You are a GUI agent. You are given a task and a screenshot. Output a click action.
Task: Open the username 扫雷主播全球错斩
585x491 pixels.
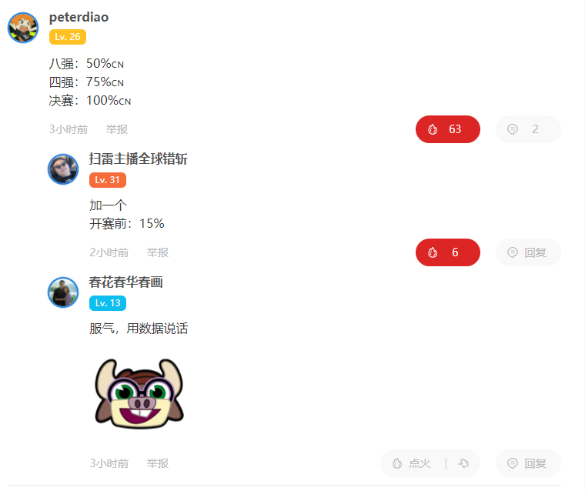[x=138, y=159]
